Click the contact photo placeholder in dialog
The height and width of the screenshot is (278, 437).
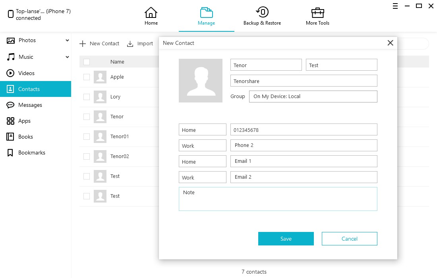click(200, 81)
